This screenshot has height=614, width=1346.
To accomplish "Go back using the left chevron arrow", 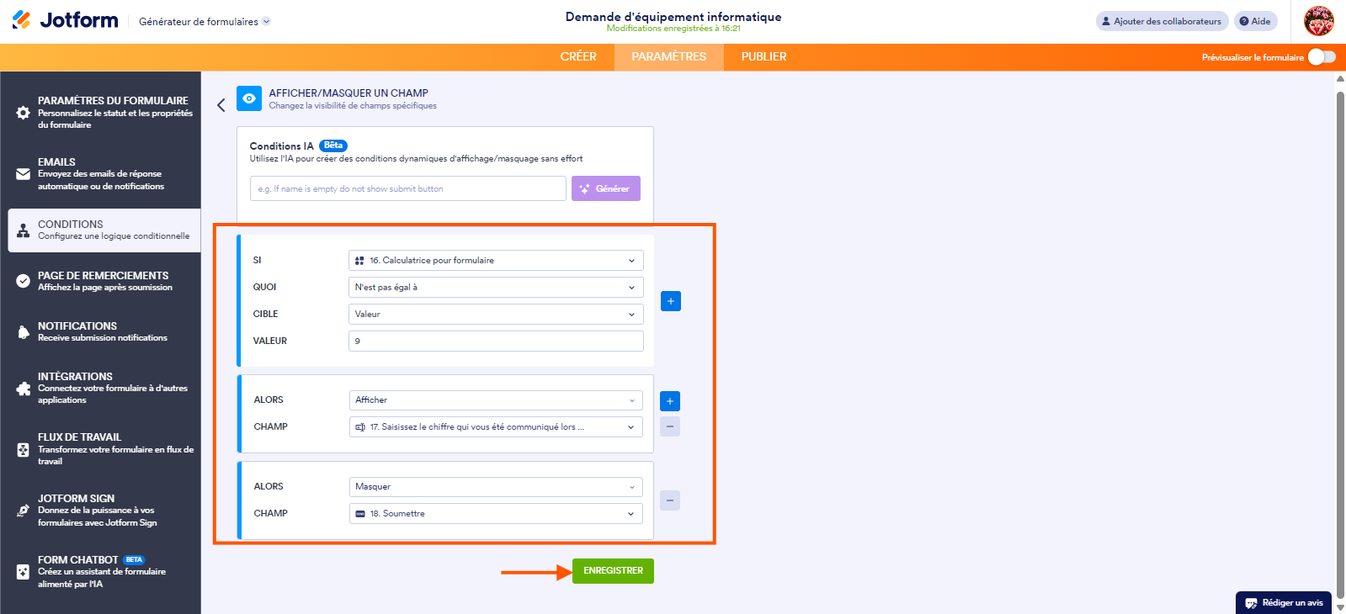I will point(221,105).
